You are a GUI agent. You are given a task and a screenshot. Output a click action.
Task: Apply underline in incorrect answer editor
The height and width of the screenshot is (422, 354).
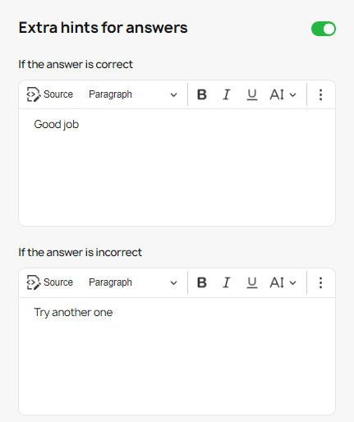tap(252, 282)
